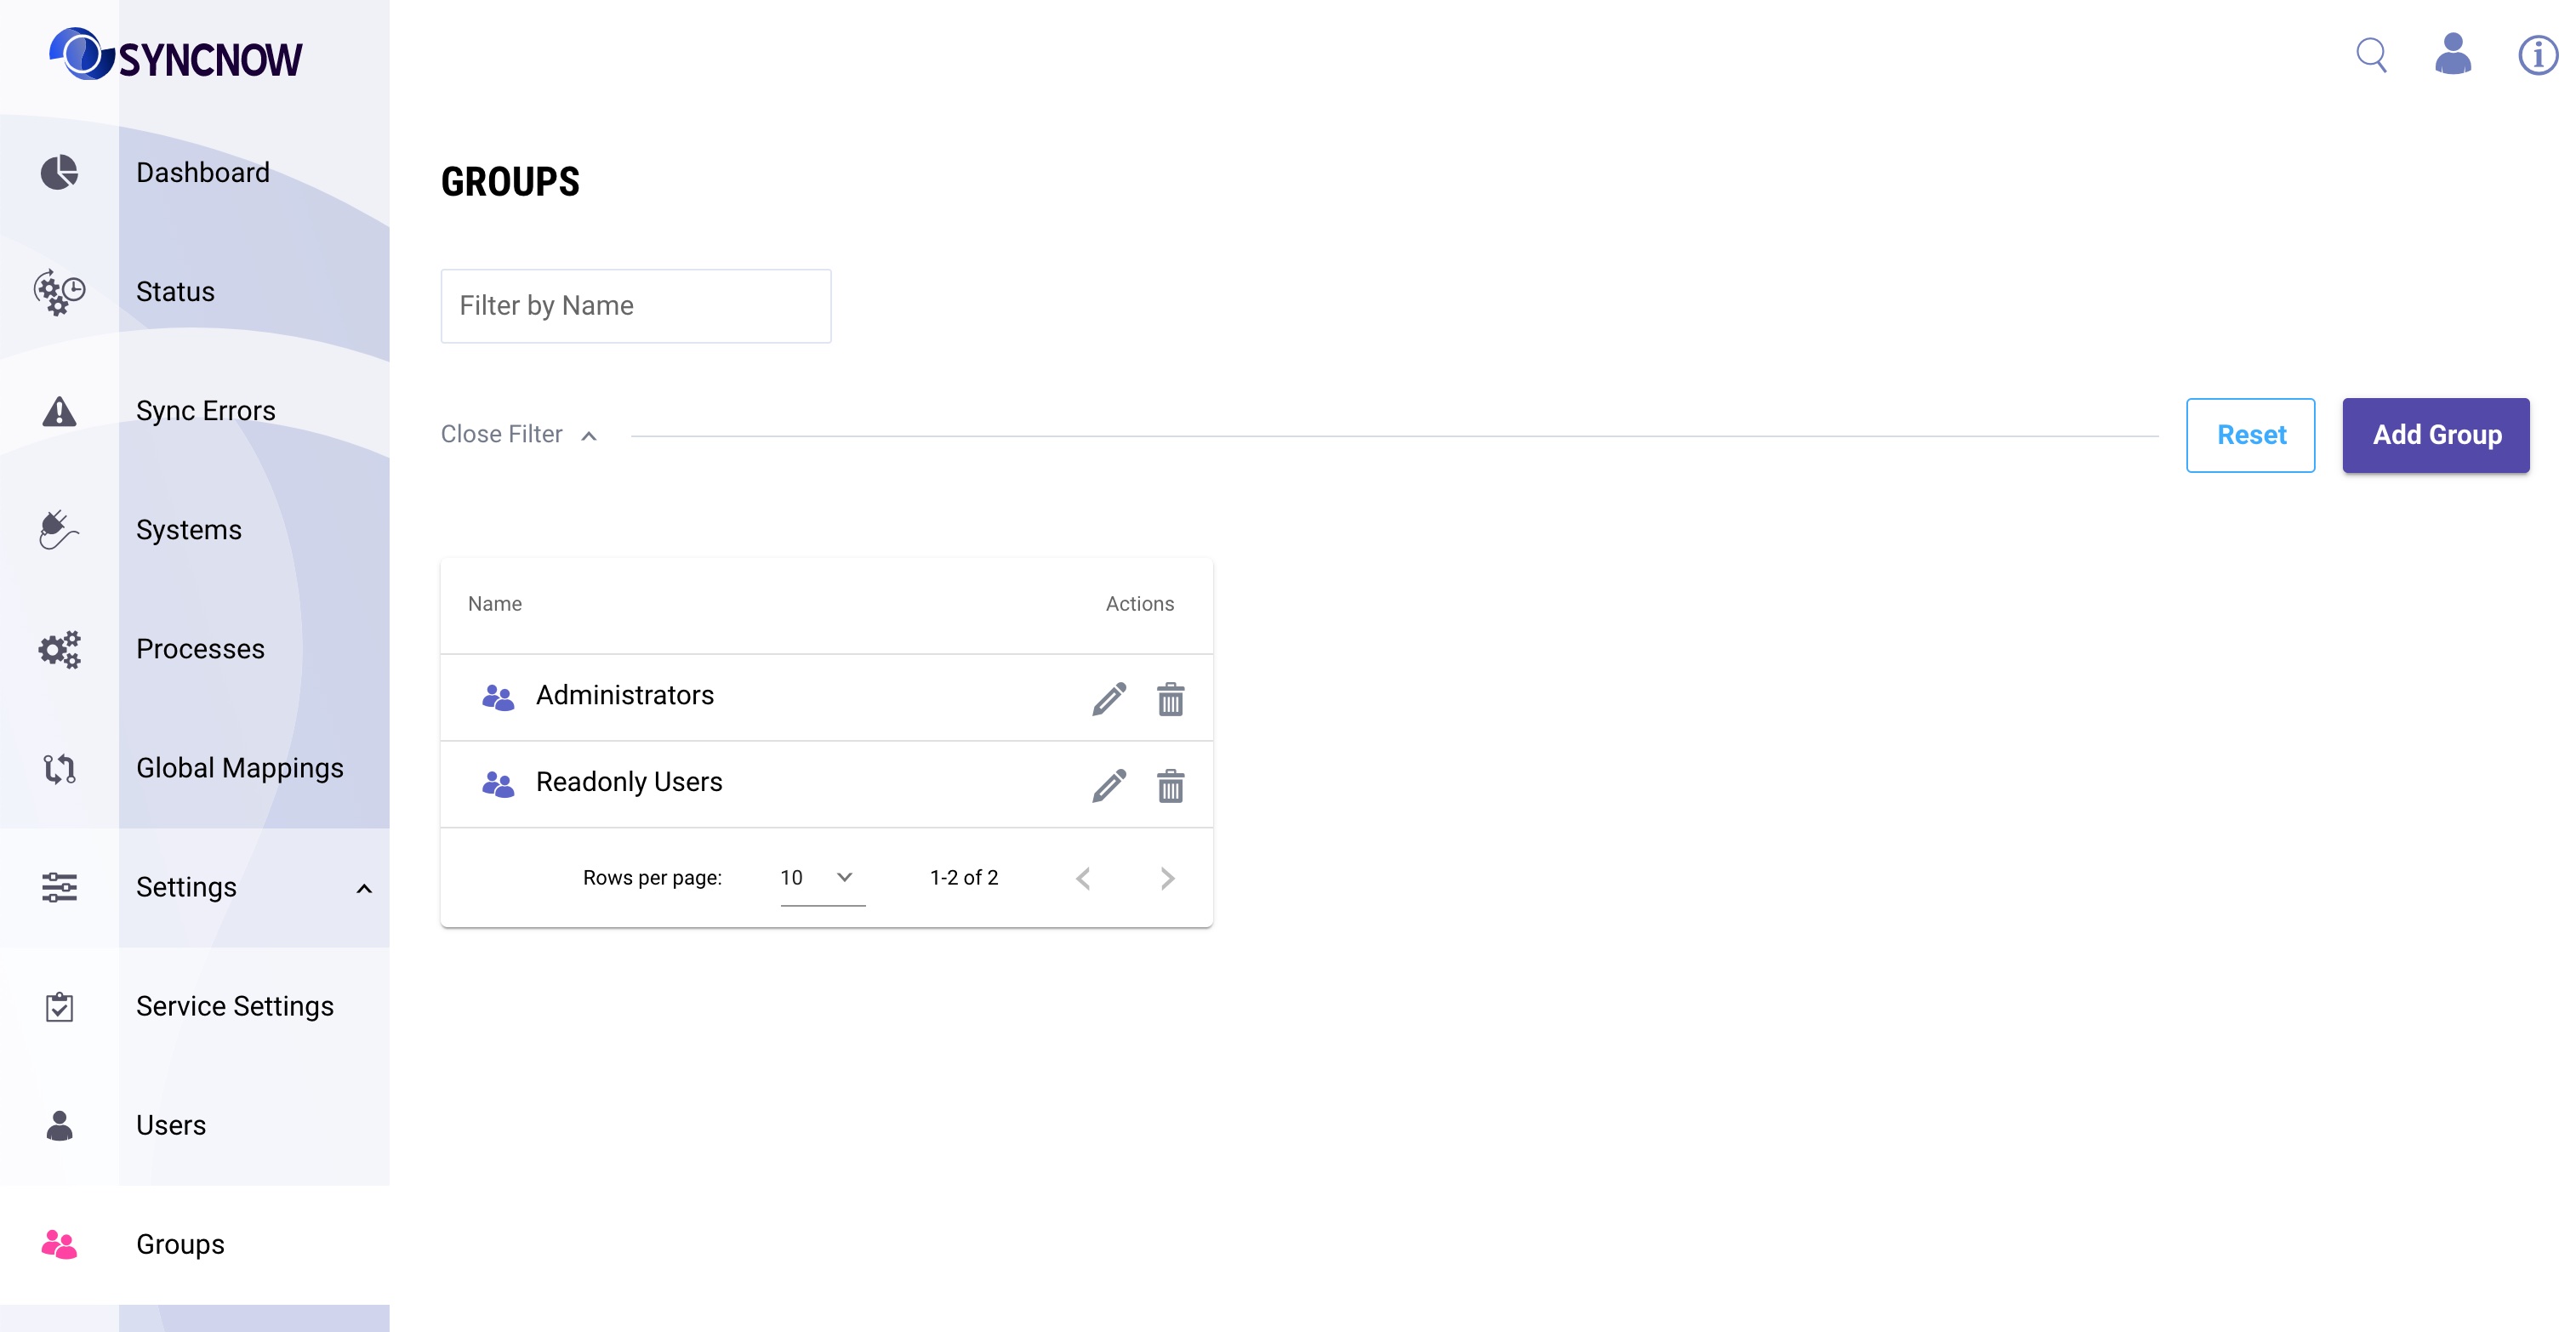Screen dimensions: 2576x1332
Task: Click the Administrators group delete icon
Action: pyautogui.click(x=1171, y=698)
